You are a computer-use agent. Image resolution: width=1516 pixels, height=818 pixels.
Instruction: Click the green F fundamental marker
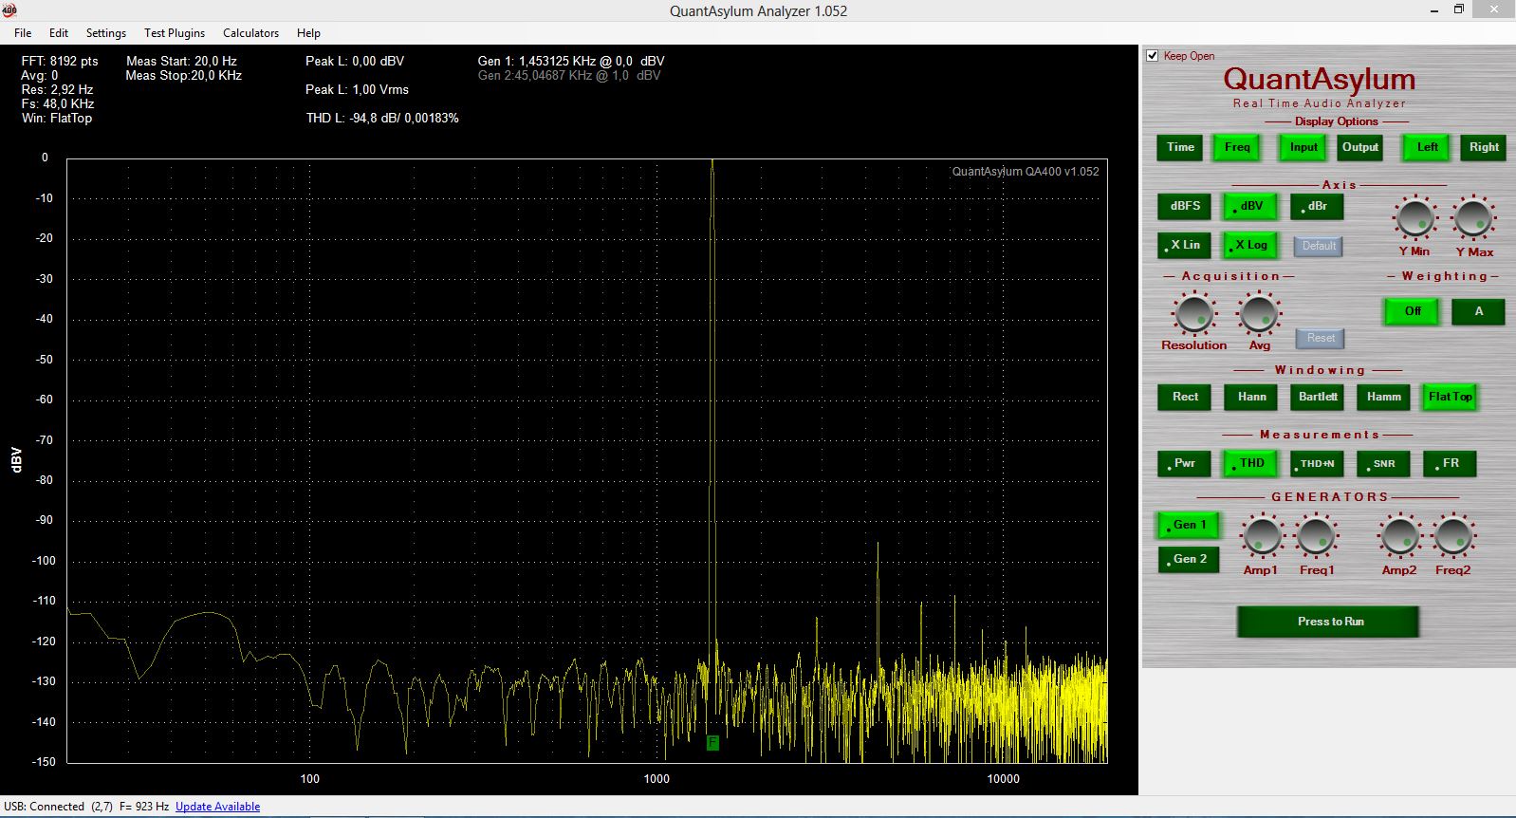[x=712, y=743]
